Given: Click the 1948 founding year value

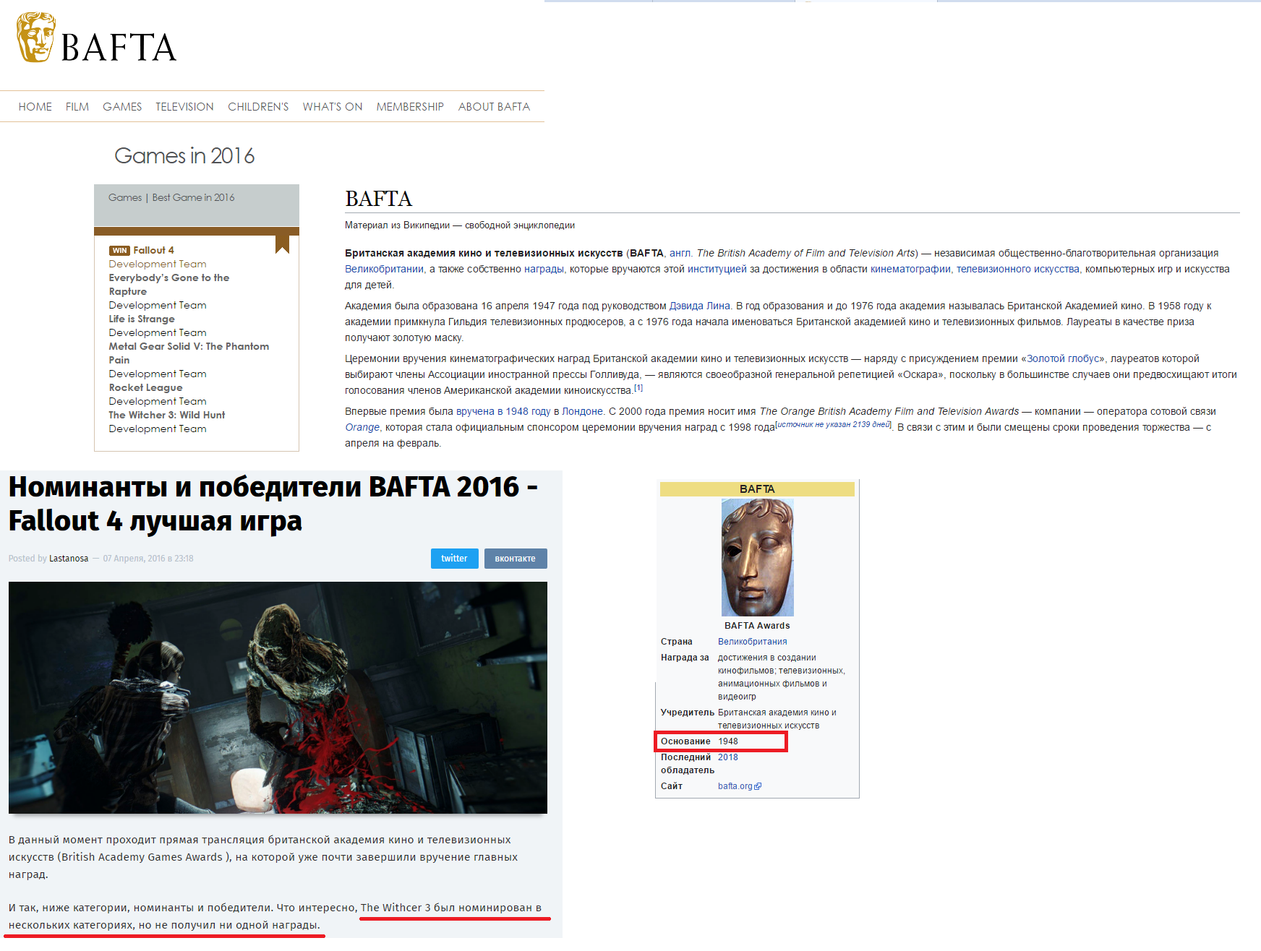Looking at the screenshot, I should (x=728, y=741).
